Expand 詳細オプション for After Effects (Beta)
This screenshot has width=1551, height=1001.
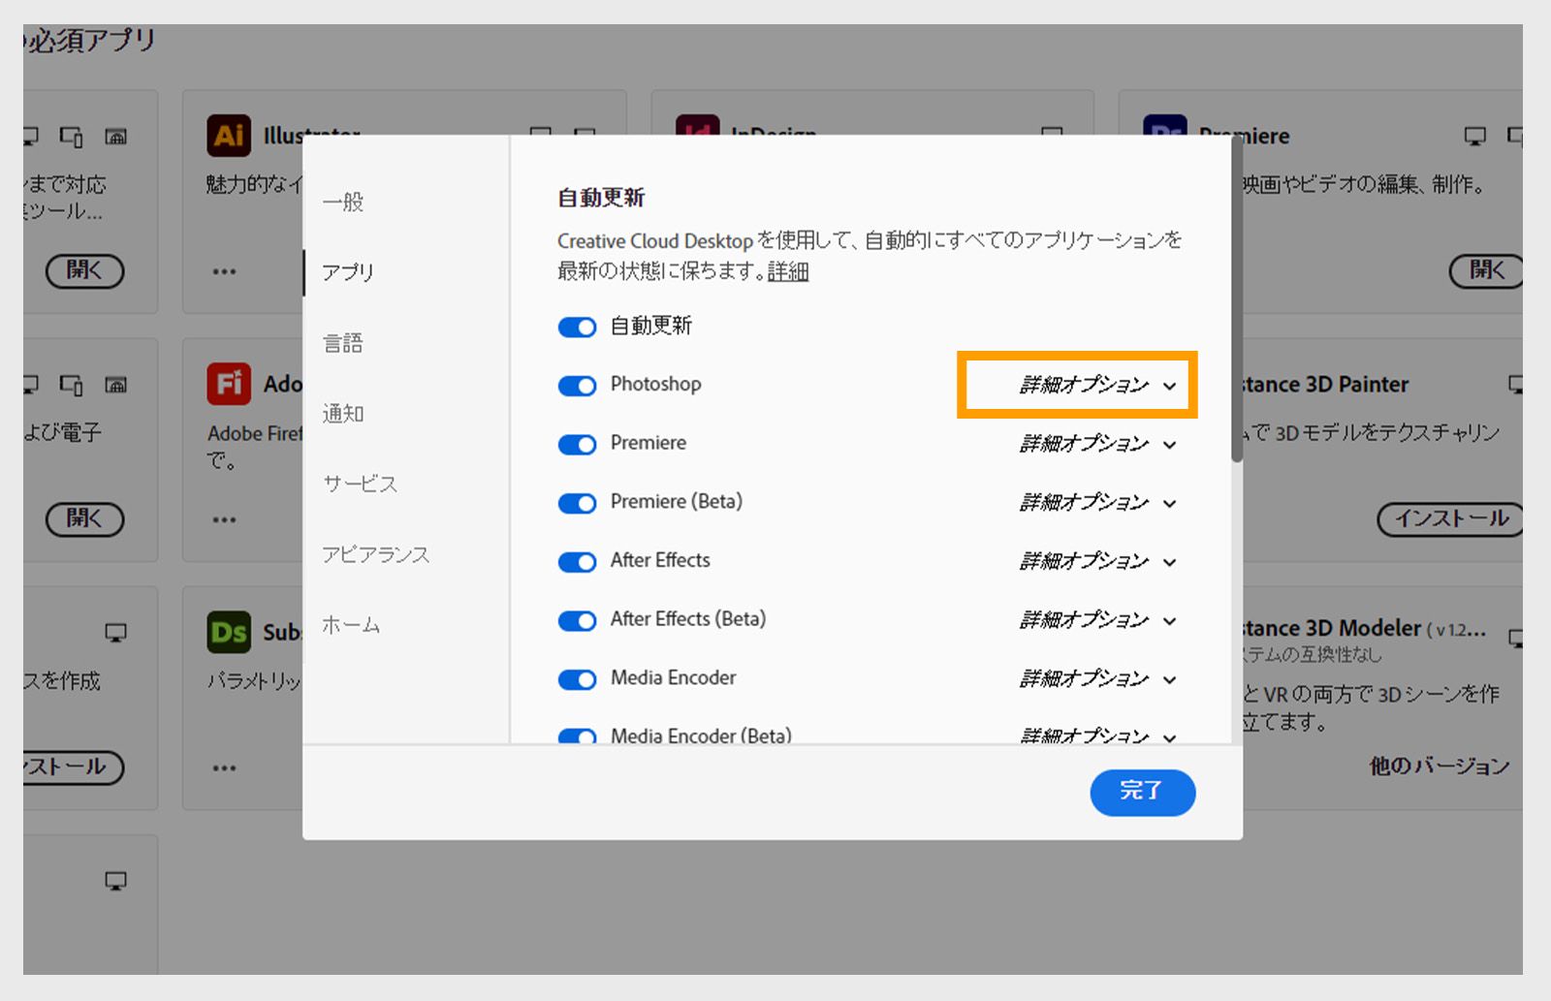[x=1097, y=620]
